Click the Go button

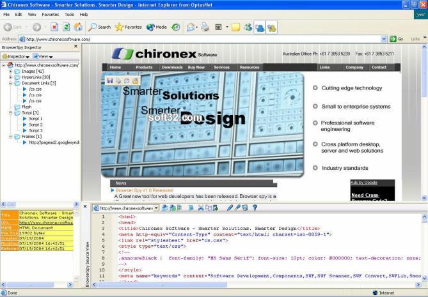pyautogui.click(x=397, y=39)
